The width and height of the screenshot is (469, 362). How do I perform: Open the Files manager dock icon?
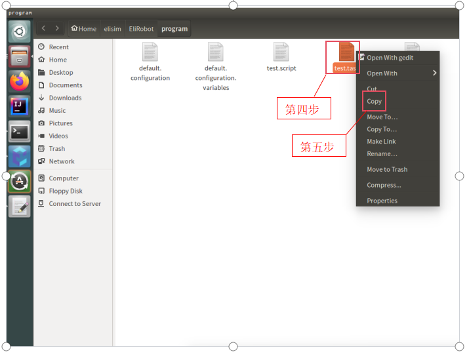(x=20, y=56)
